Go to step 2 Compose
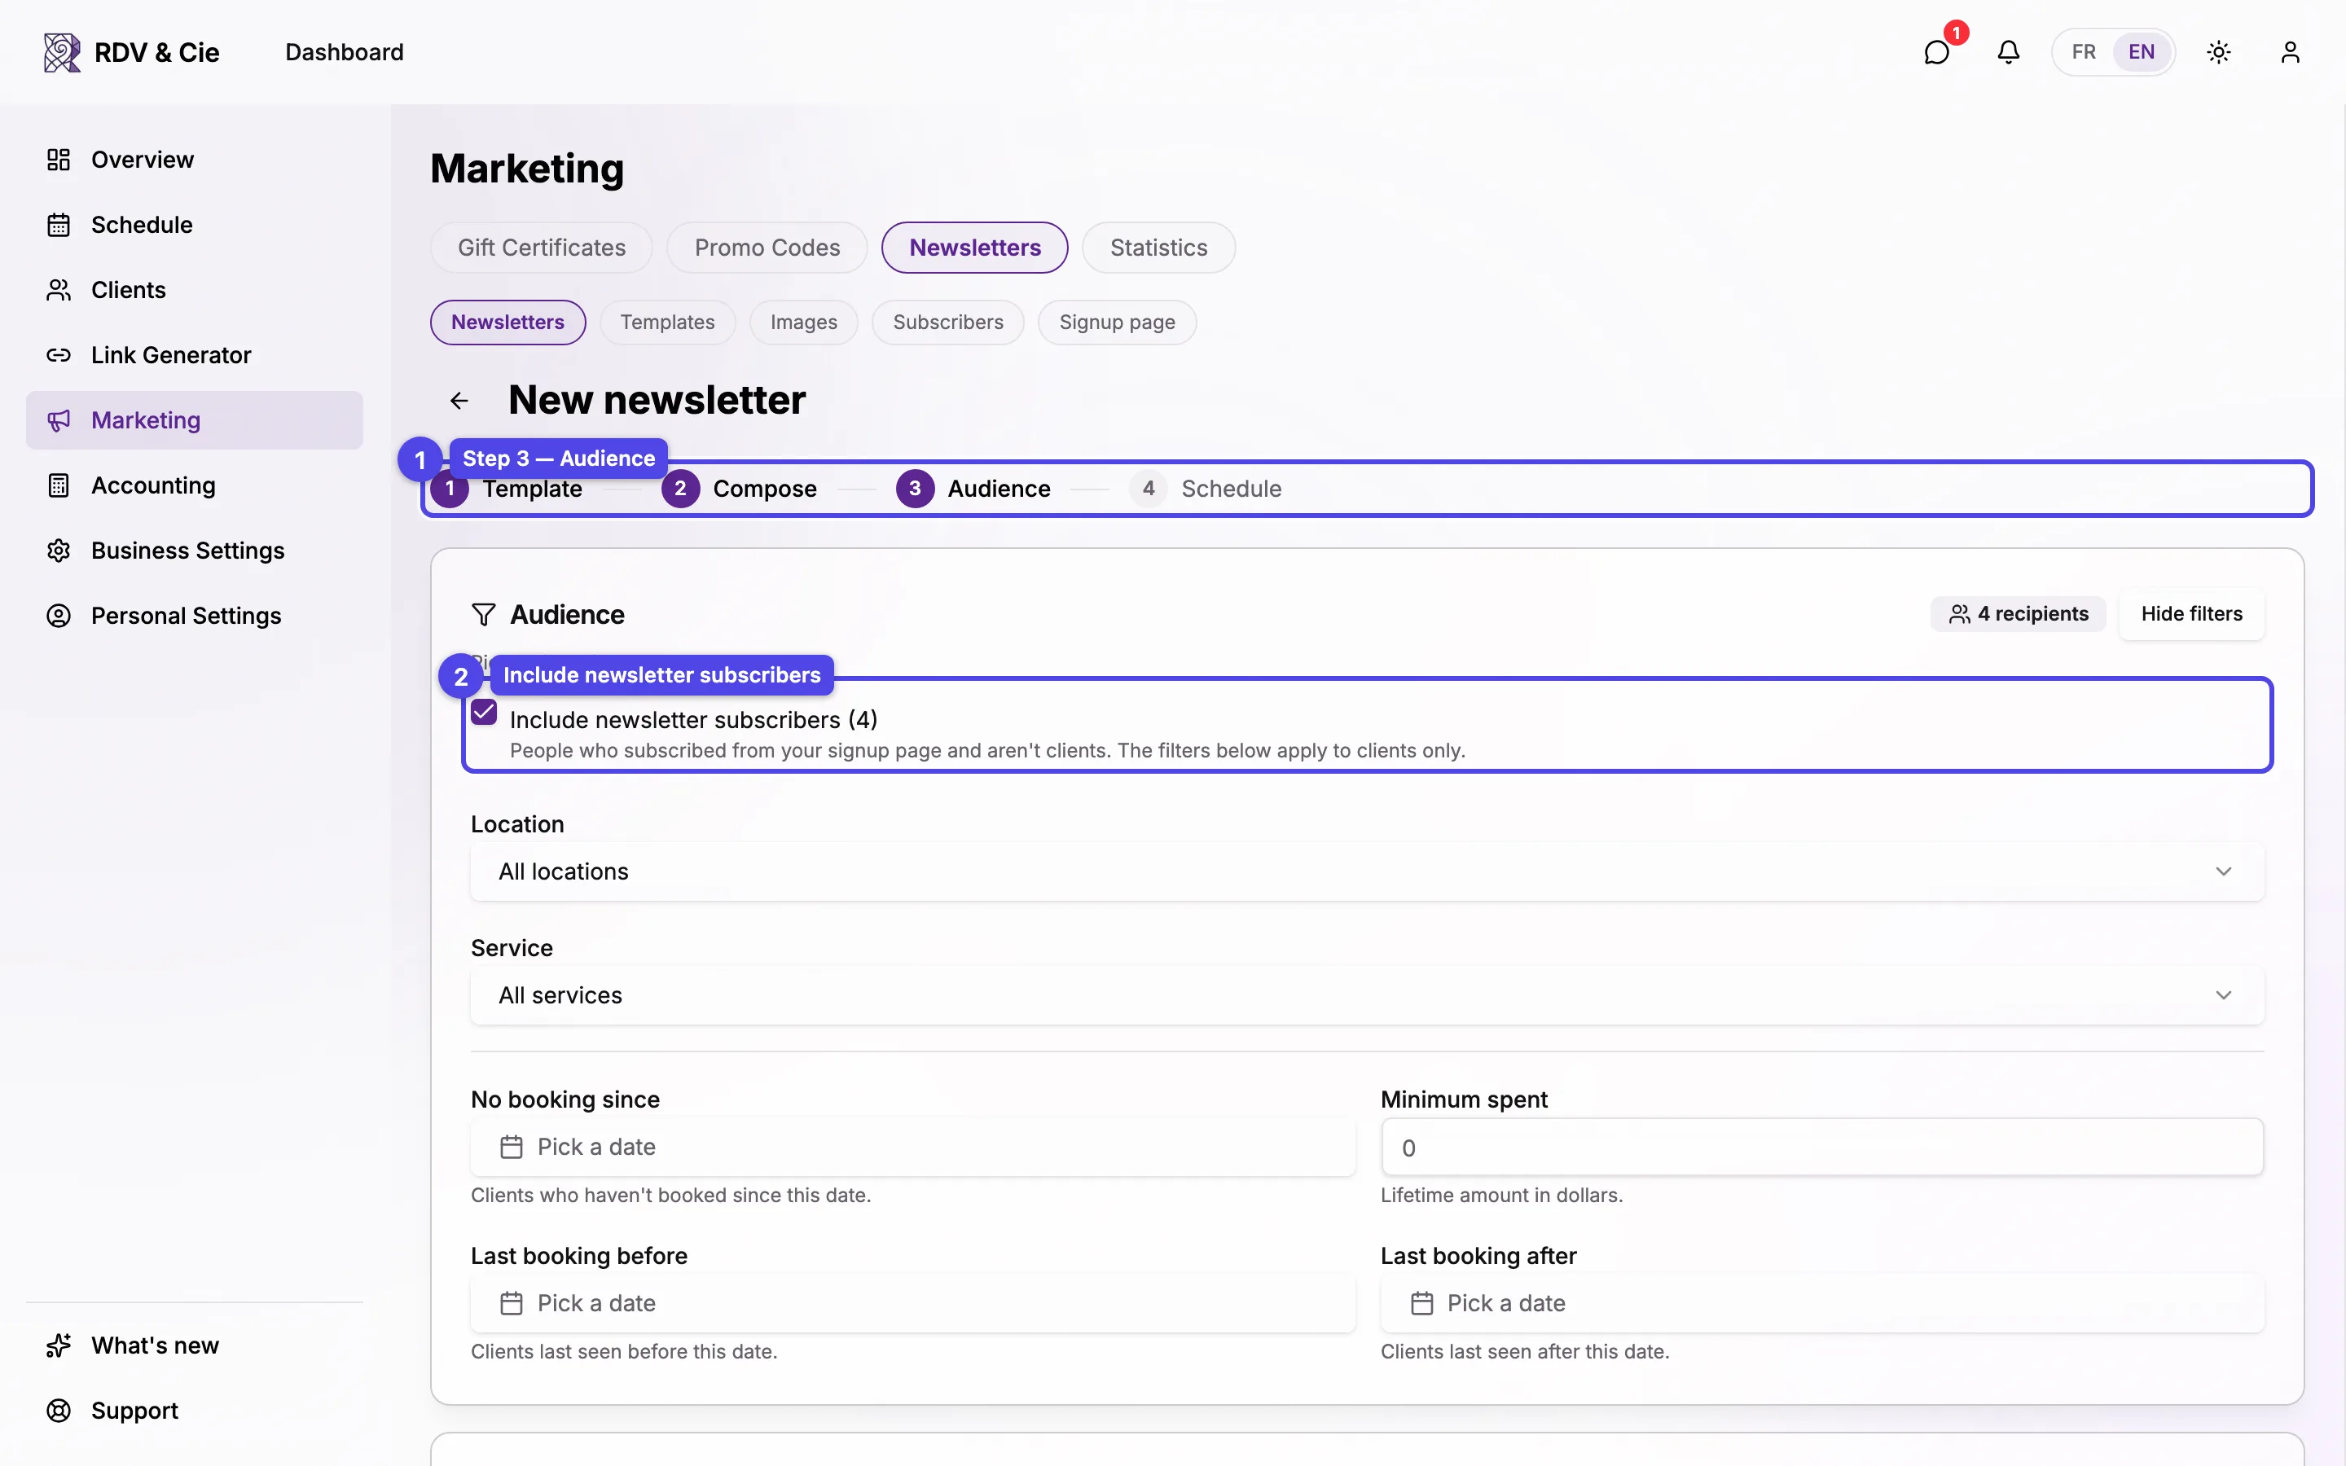Screen dimensions: 2346x1466 [x=740, y=489]
